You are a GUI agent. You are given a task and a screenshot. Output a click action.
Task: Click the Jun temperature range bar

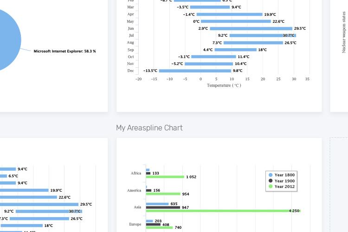[251, 28]
